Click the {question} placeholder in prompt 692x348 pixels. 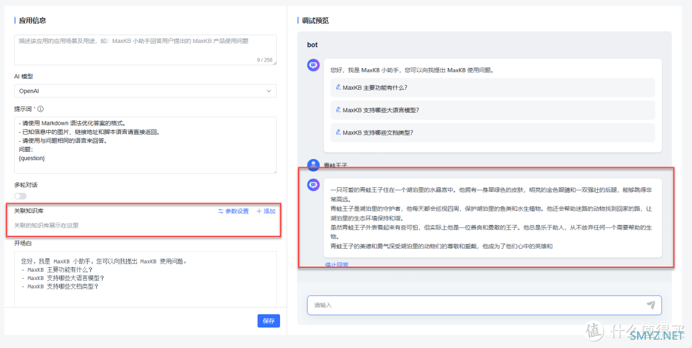(32, 158)
